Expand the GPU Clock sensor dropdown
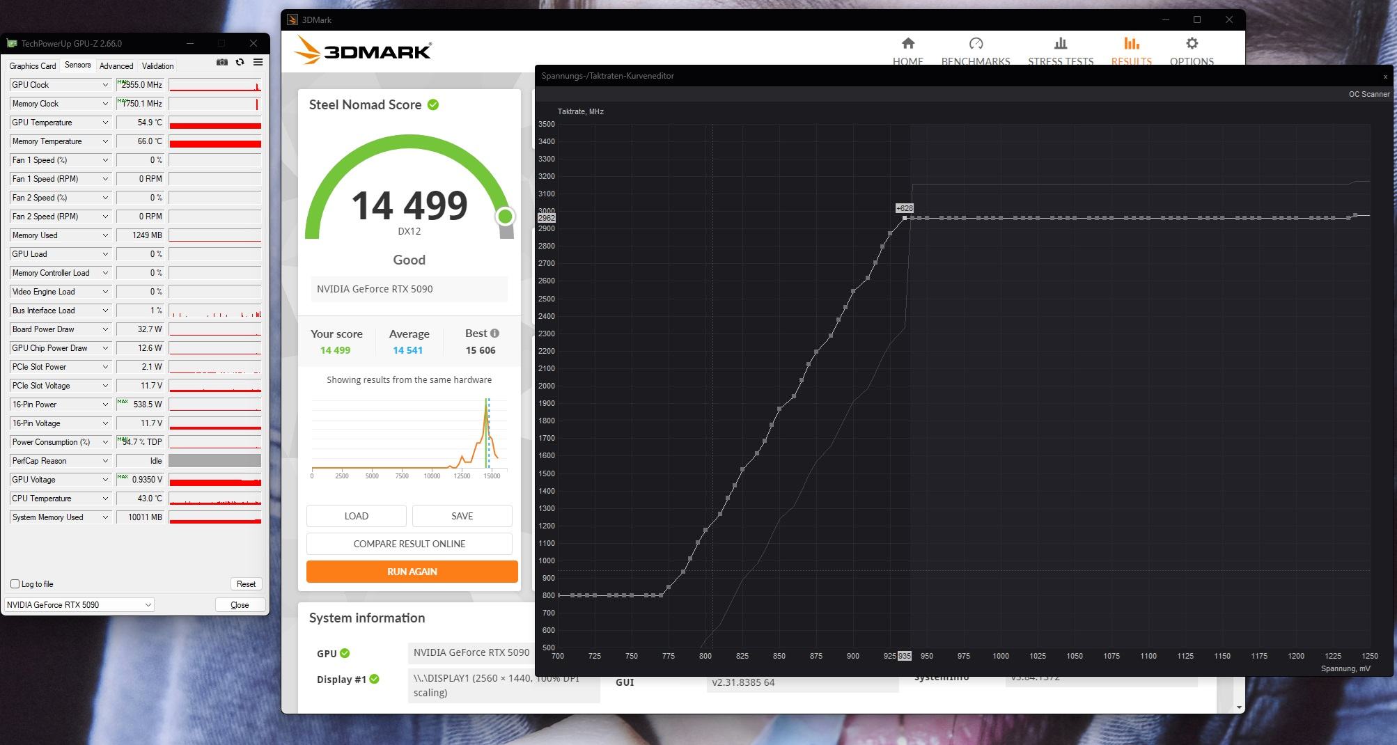This screenshot has width=1397, height=745. coord(105,85)
